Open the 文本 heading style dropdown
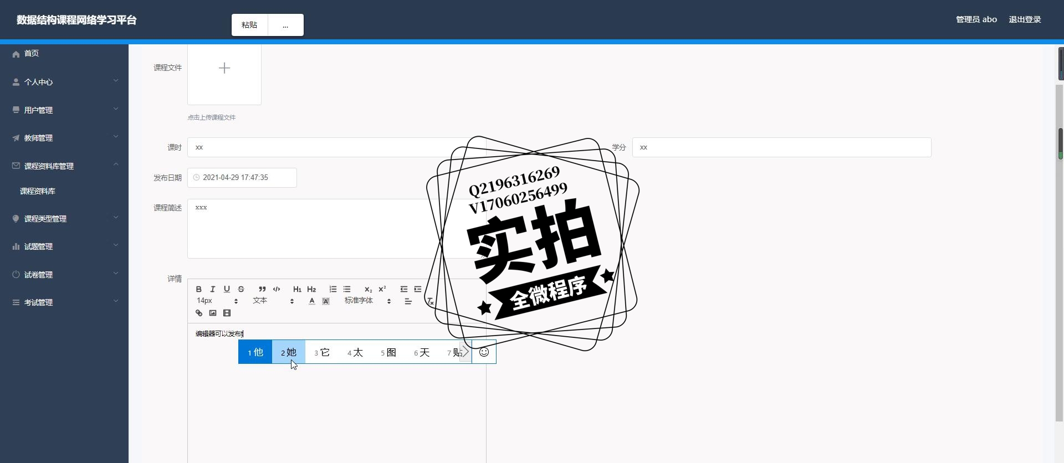 click(274, 301)
